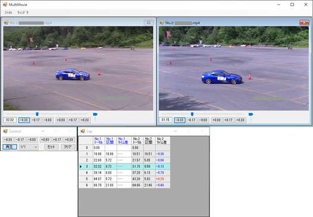Click the セット button
313x217 pixels.
point(51,147)
